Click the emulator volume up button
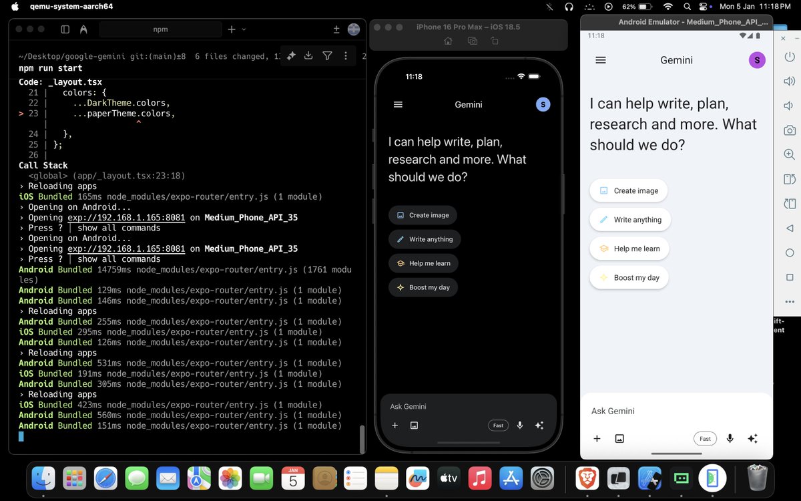801x501 pixels. point(789,81)
